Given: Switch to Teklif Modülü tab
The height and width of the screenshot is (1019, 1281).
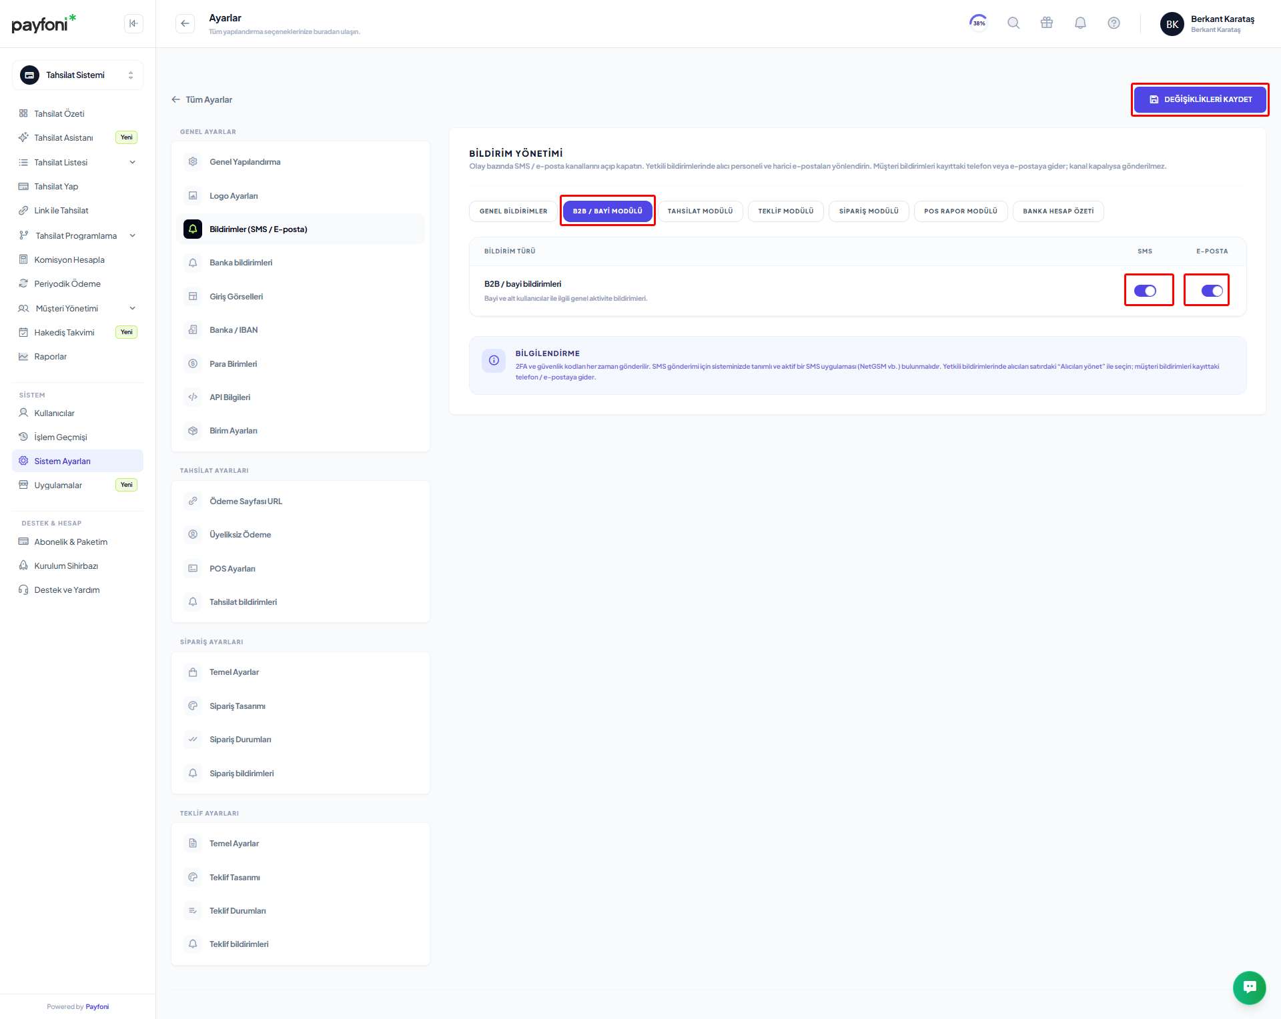Looking at the screenshot, I should click(x=786, y=211).
